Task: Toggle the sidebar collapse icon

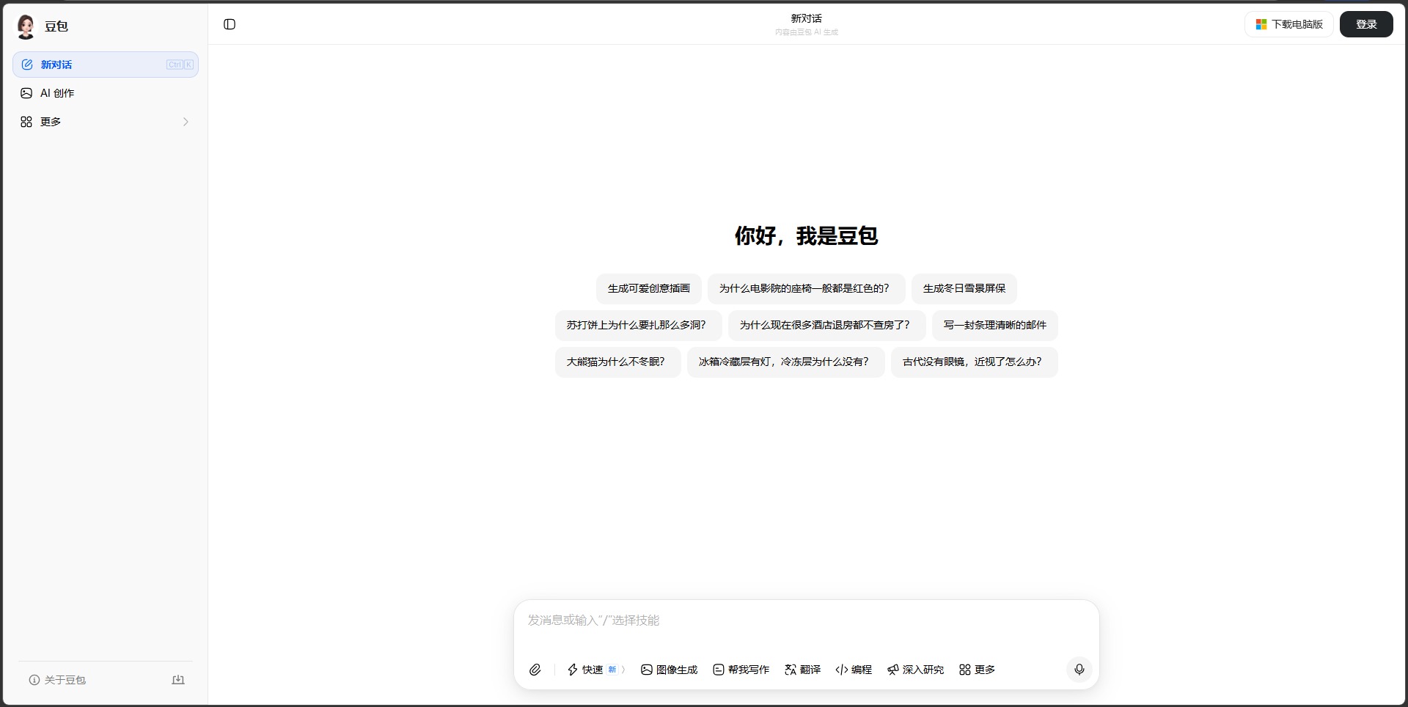Action: (x=230, y=24)
